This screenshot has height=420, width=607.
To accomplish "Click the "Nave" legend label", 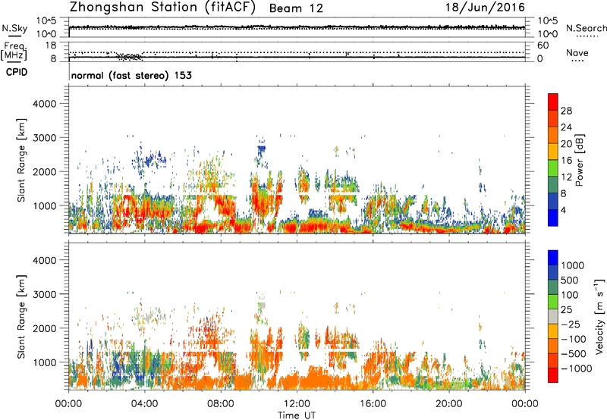I will [x=577, y=52].
